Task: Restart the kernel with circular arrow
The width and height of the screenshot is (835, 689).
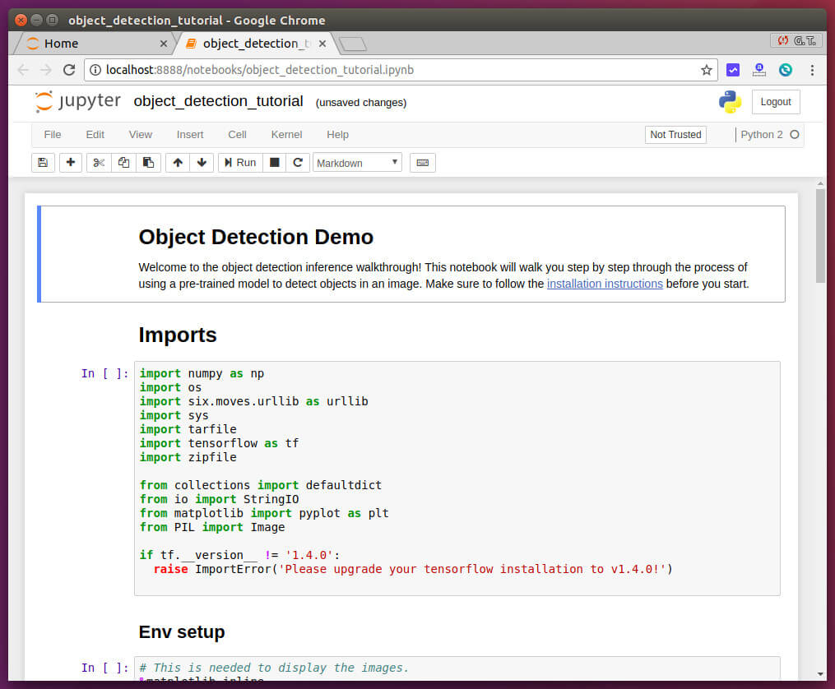Action: 298,163
